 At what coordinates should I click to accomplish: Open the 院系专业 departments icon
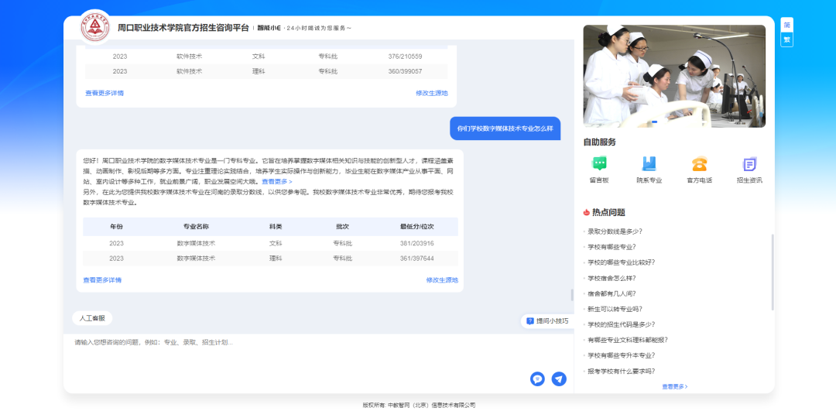coord(649,163)
